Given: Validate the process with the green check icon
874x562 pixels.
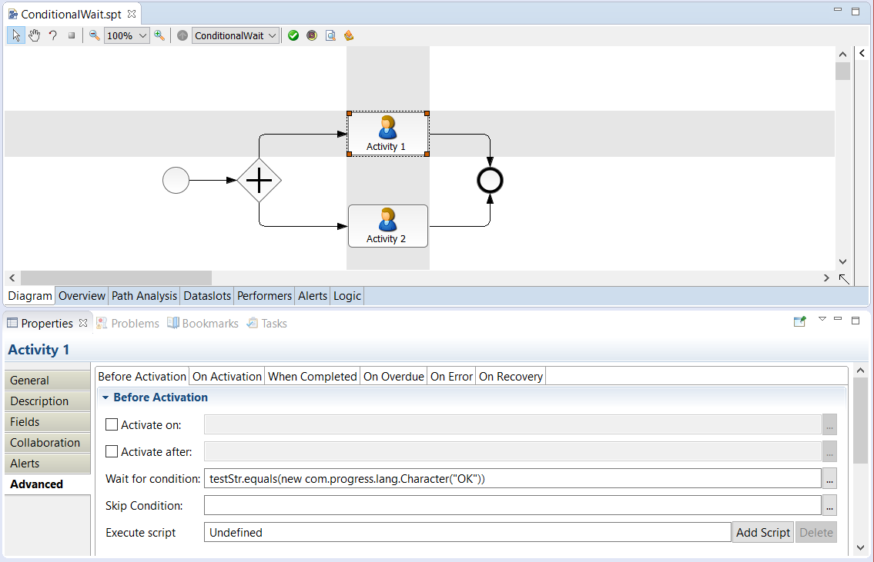Looking at the screenshot, I should pos(293,35).
